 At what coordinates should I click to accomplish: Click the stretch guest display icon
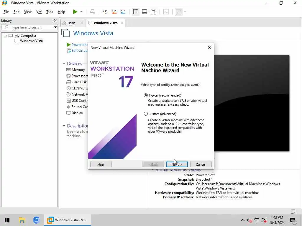coord(179,12)
